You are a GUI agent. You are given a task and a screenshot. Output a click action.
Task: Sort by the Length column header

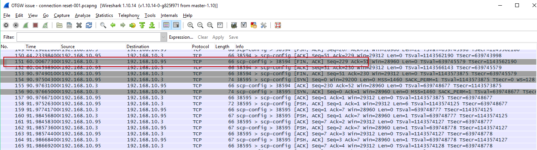[225, 47]
